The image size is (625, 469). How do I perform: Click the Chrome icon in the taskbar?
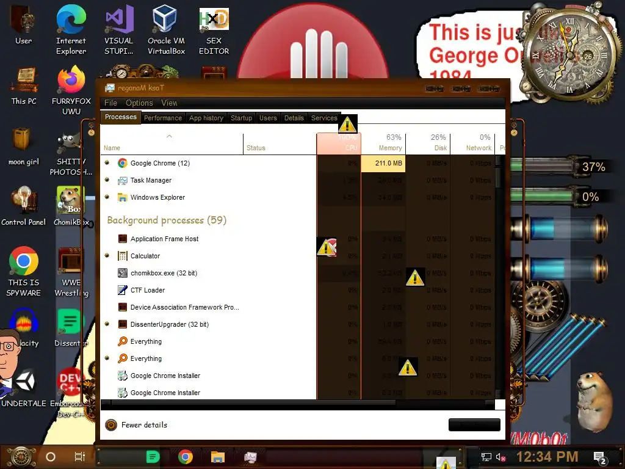[x=186, y=457]
